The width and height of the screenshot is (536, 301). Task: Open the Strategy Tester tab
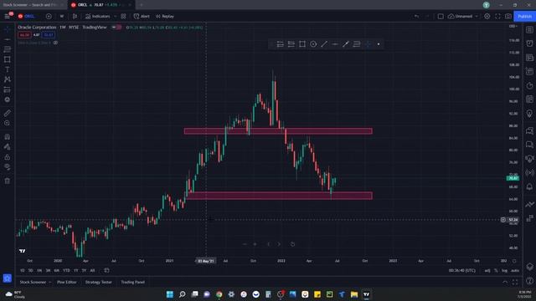99,283
